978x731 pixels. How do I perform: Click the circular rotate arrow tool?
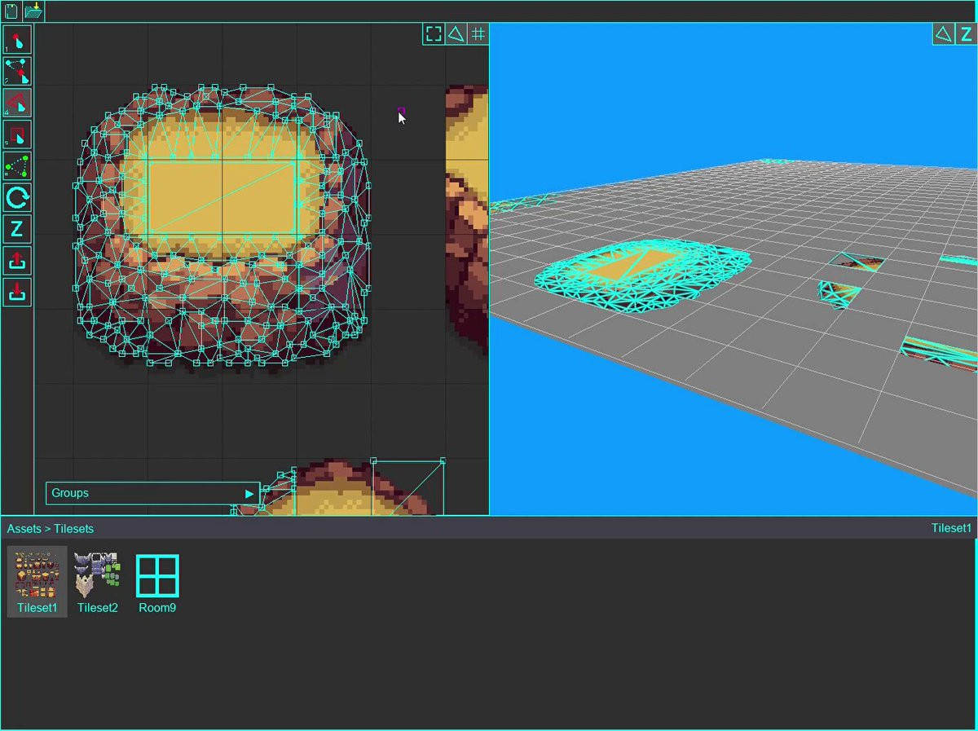pyautogui.click(x=17, y=197)
